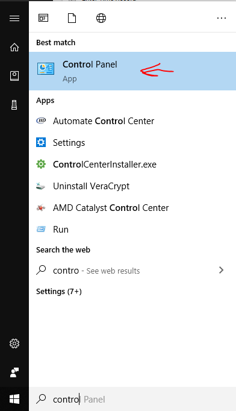Open the more options ellipsis menu
This screenshot has width=236, height=411.
[222, 18]
